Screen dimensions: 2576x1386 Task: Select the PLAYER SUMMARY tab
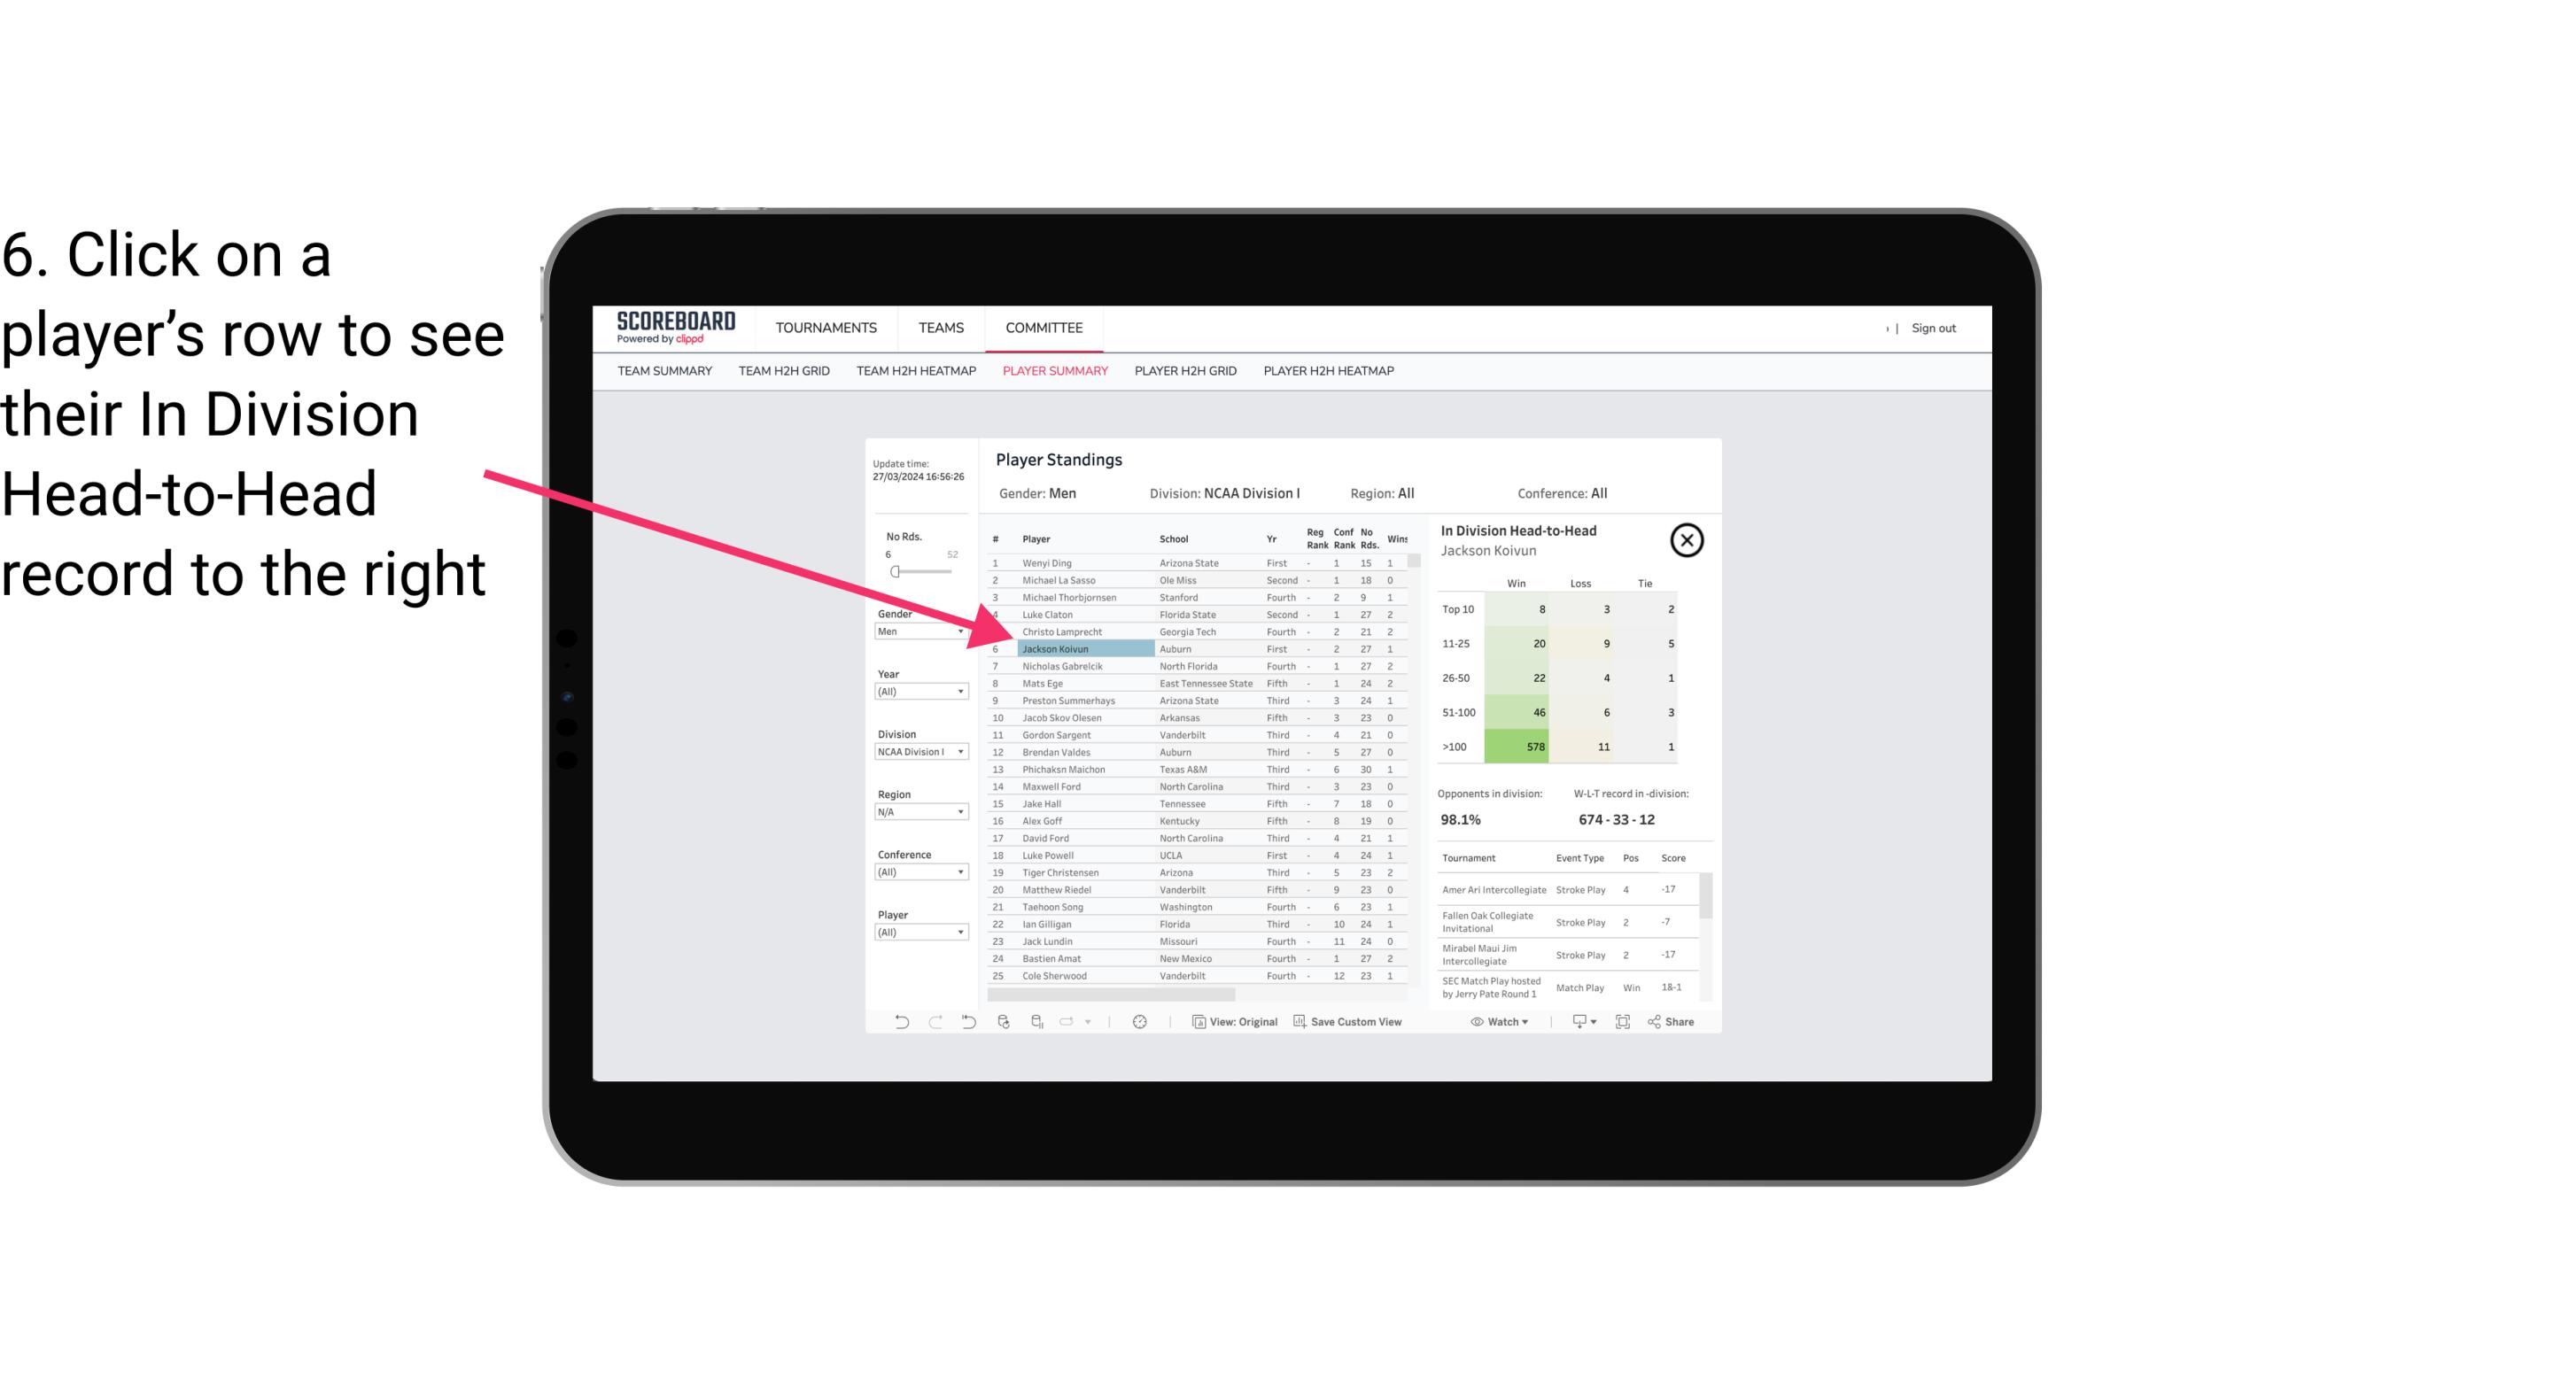tap(1051, 374)
